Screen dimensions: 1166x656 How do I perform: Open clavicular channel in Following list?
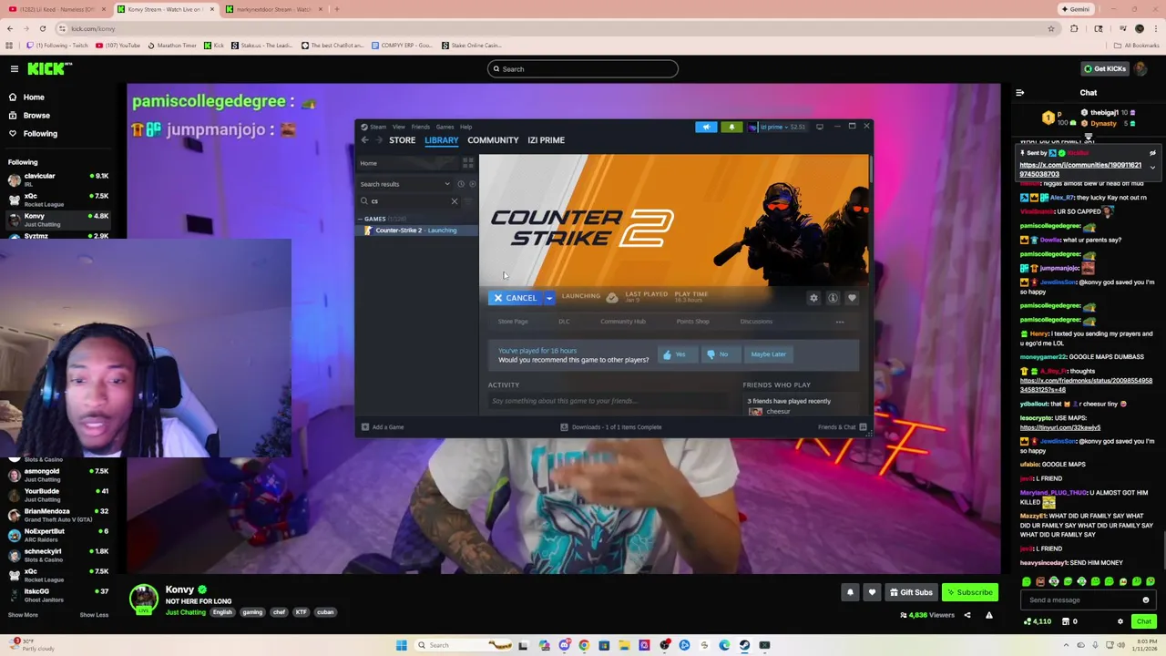[56, 179]
